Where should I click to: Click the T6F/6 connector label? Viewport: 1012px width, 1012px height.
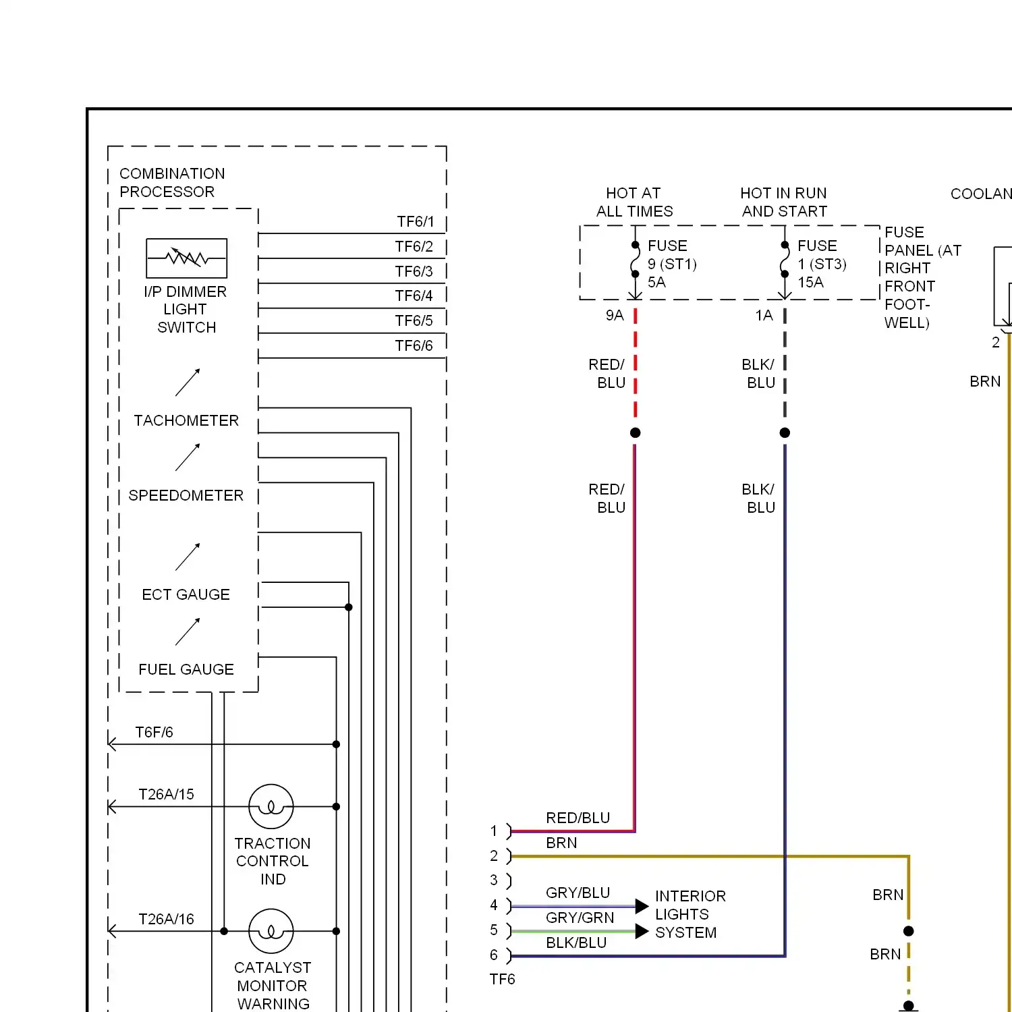[x=154, y=732]
